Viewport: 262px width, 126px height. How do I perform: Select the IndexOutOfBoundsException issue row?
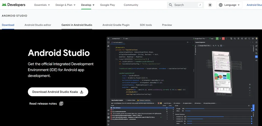coord(142,115)
